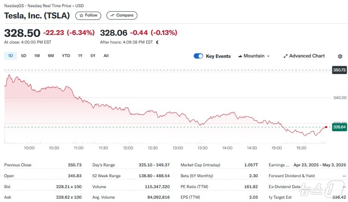Switch to the 5D time range
The width and height of the screenshot is (348, 202).
[x=24, y=56]
